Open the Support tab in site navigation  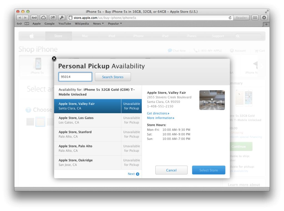(x=218, y=36)
